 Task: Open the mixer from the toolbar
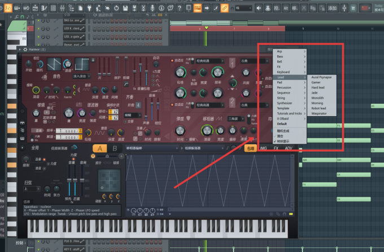62,8
